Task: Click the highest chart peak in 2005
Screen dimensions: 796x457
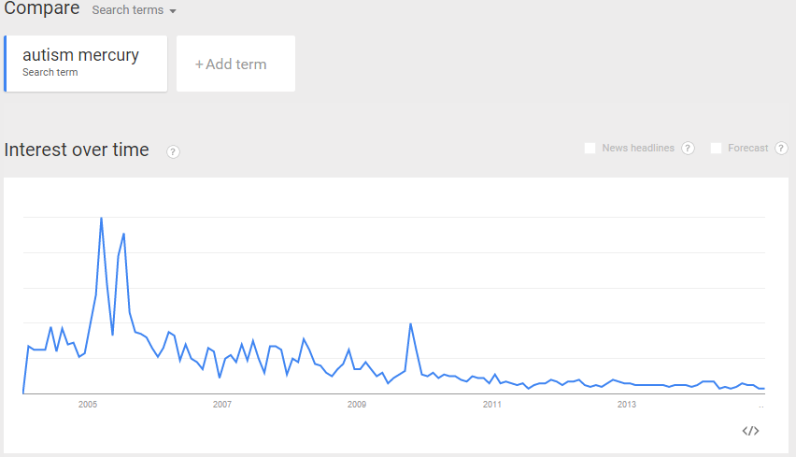Action: [101, 219]
